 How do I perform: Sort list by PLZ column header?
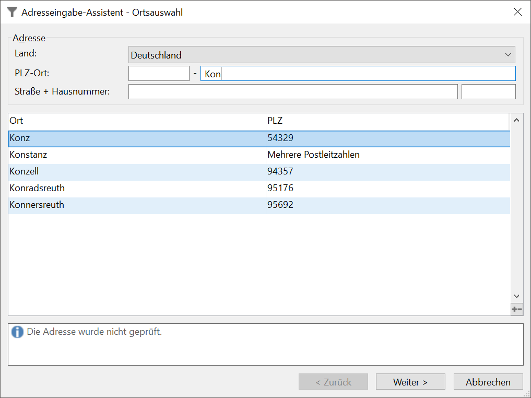pyautogui.click(x=386, y=121)
